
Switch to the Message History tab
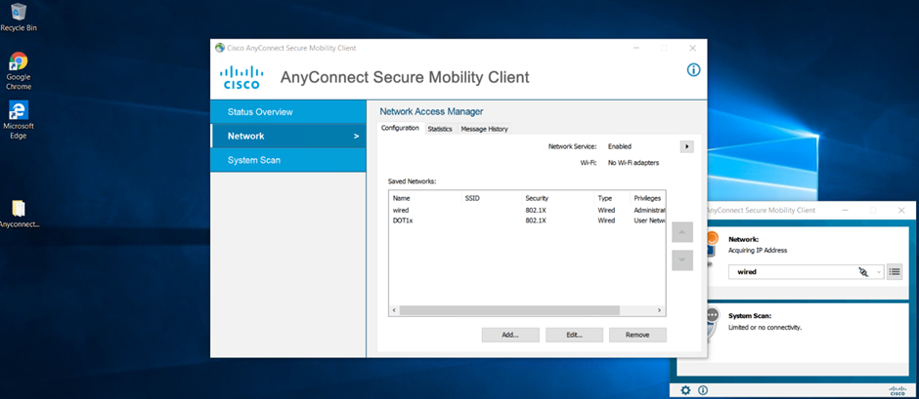coord(484,129)
